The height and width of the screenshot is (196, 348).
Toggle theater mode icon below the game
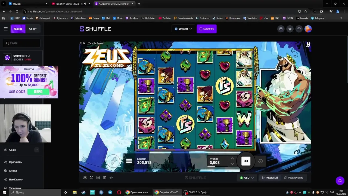(x=98, y=178)
